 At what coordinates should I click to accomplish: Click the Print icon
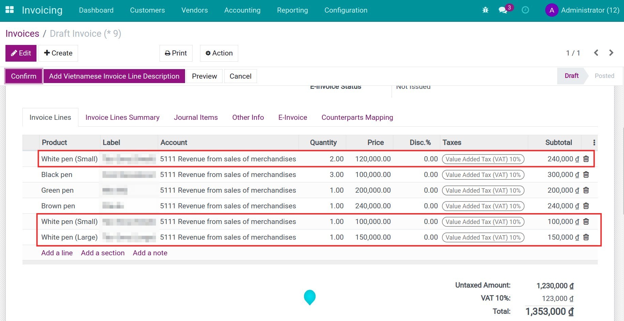click(x=167, y=53)
